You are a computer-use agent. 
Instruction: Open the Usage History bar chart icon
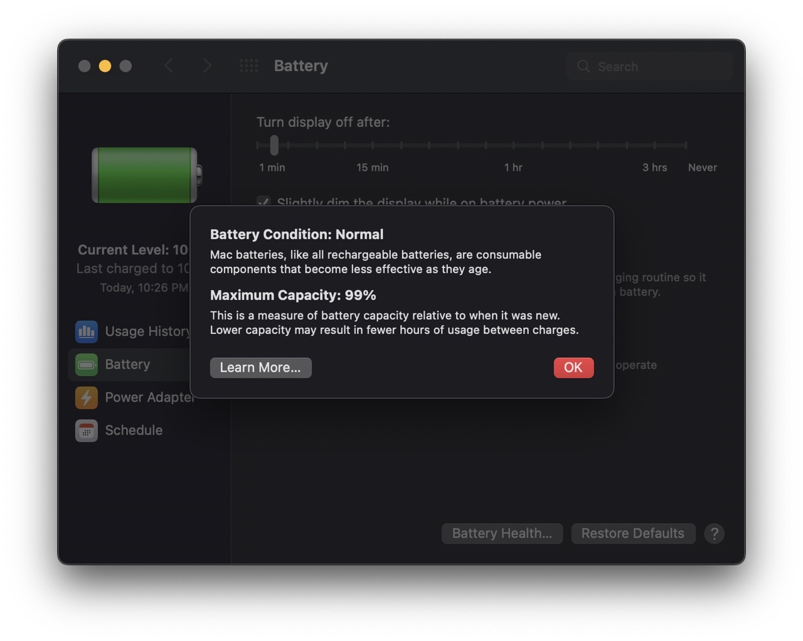click(x=87, y=331)
